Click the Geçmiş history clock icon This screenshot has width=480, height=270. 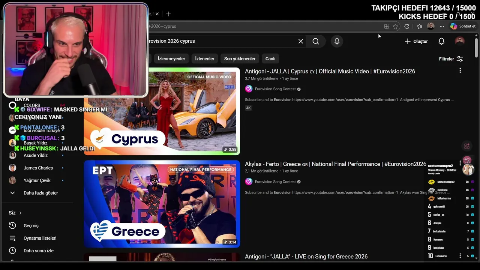[x=12, y=226]
